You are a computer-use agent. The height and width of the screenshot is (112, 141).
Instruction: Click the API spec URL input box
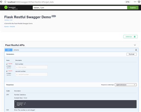80,8
